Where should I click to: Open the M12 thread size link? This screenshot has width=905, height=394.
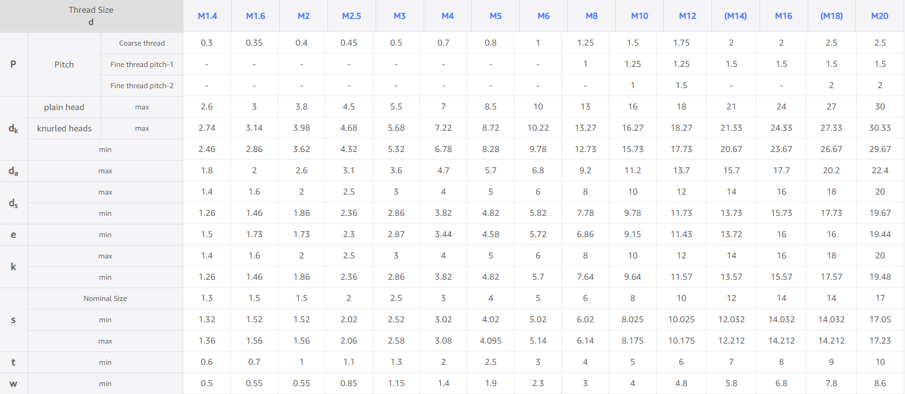[688, 16]
